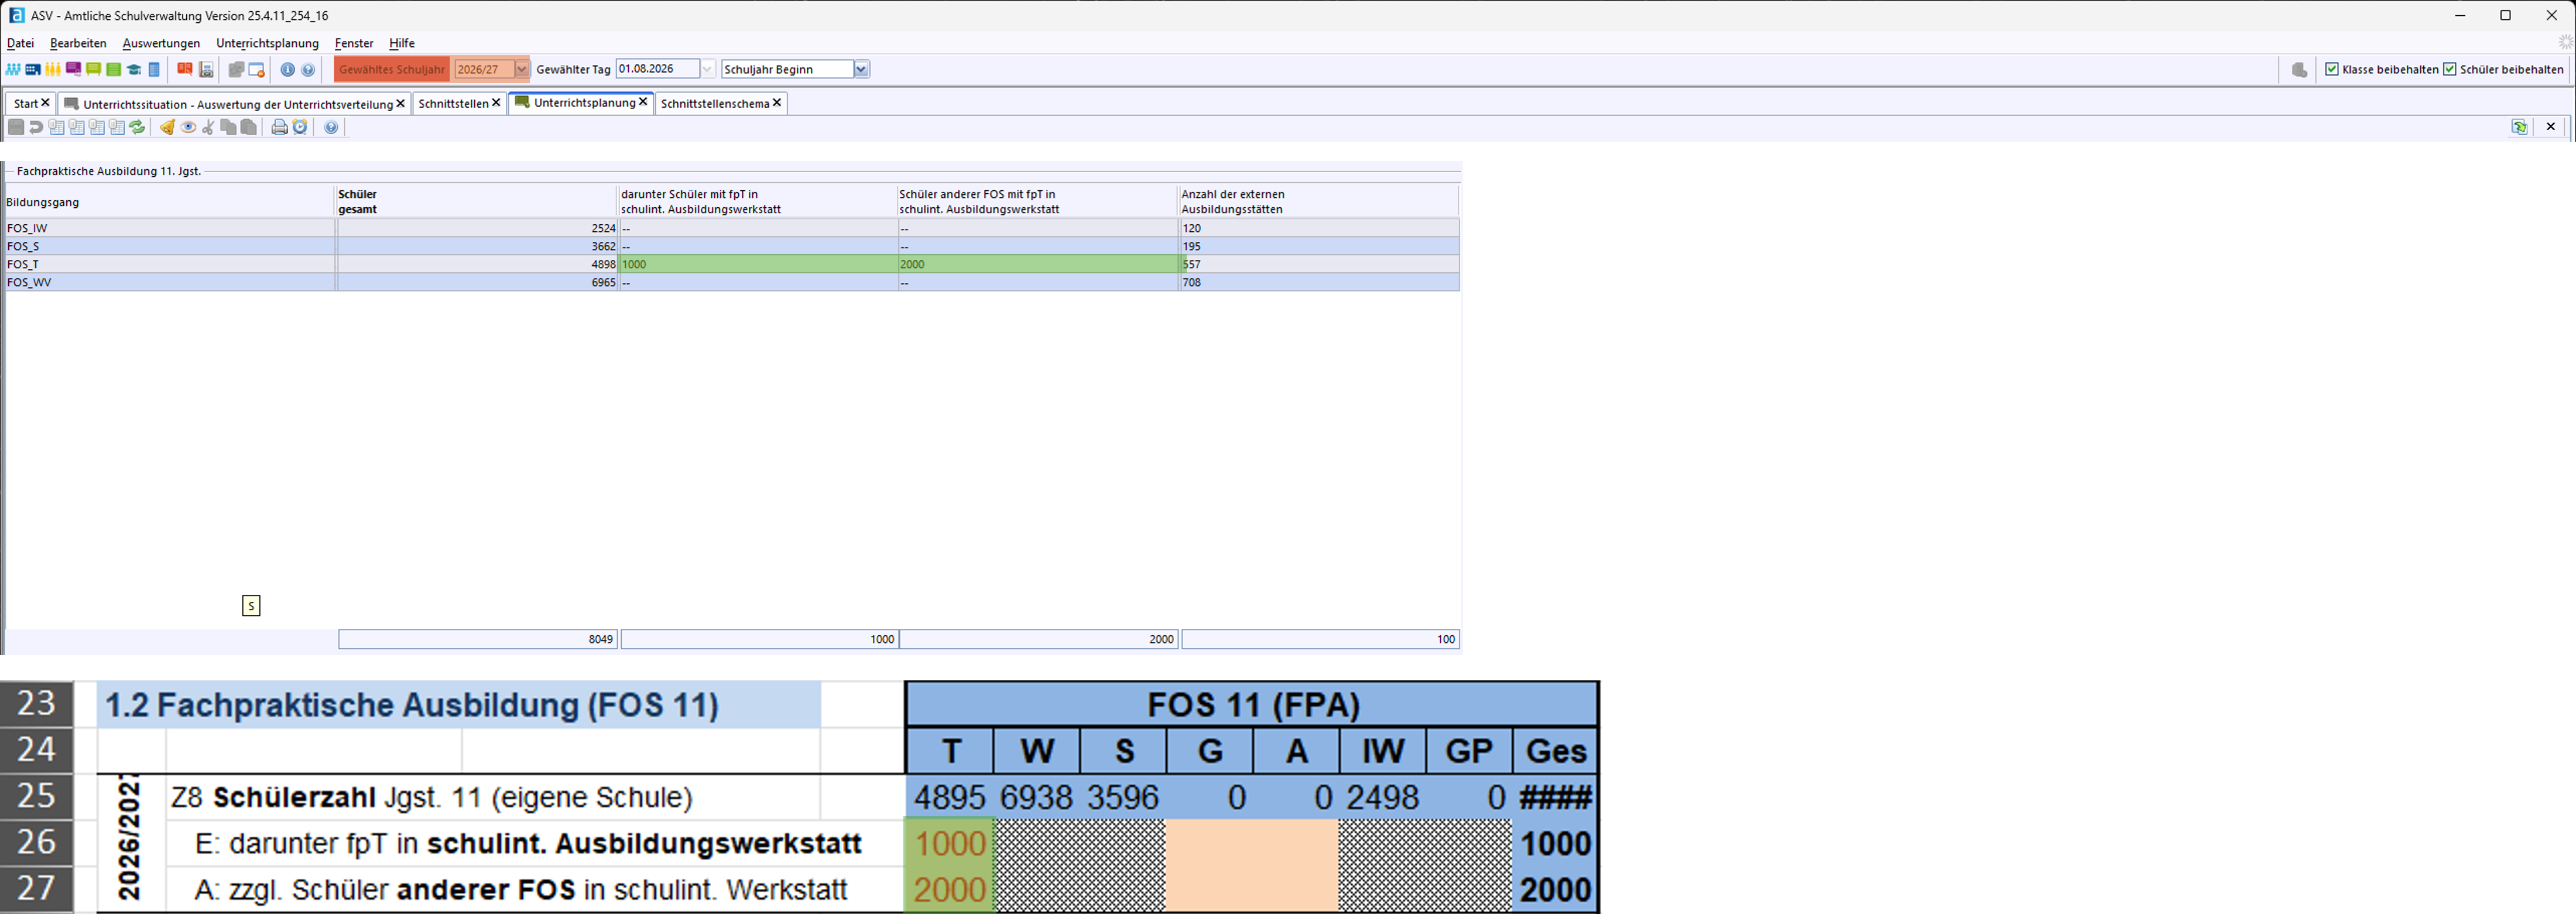Viewport: 2576px width, 914px height.
Task: Click the graduation cap icon
Action: click(134, 70)
